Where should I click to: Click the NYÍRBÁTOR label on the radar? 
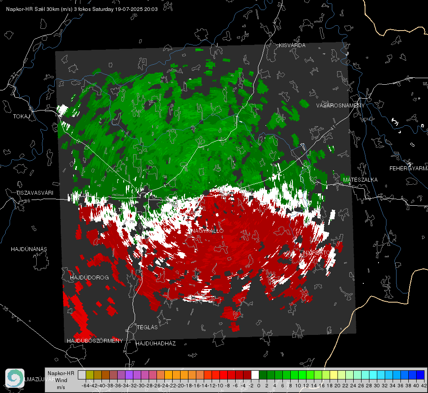(317, 253)
